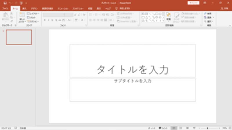Open the 校閲 (Review) tab
This screenshot has width=232, height=130.
[x=90, y=9]
